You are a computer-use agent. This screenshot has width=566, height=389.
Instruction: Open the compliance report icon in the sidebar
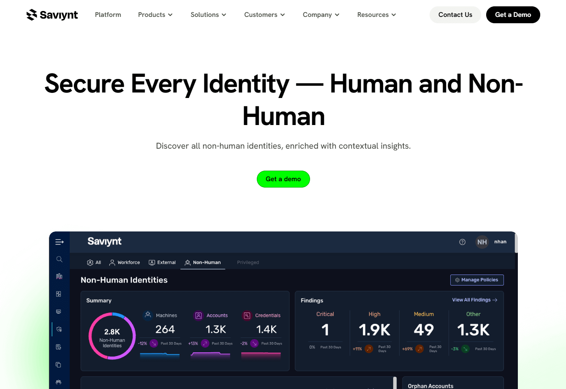[x=59, y=347]
